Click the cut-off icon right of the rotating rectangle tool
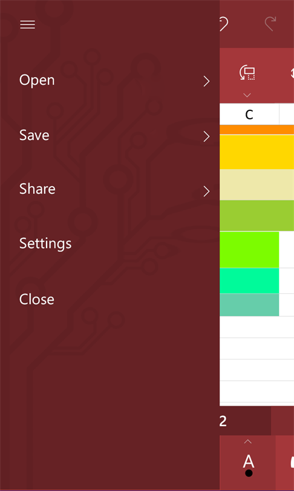The width and height of the screenshot is (294, 491). tap(292, 73)
